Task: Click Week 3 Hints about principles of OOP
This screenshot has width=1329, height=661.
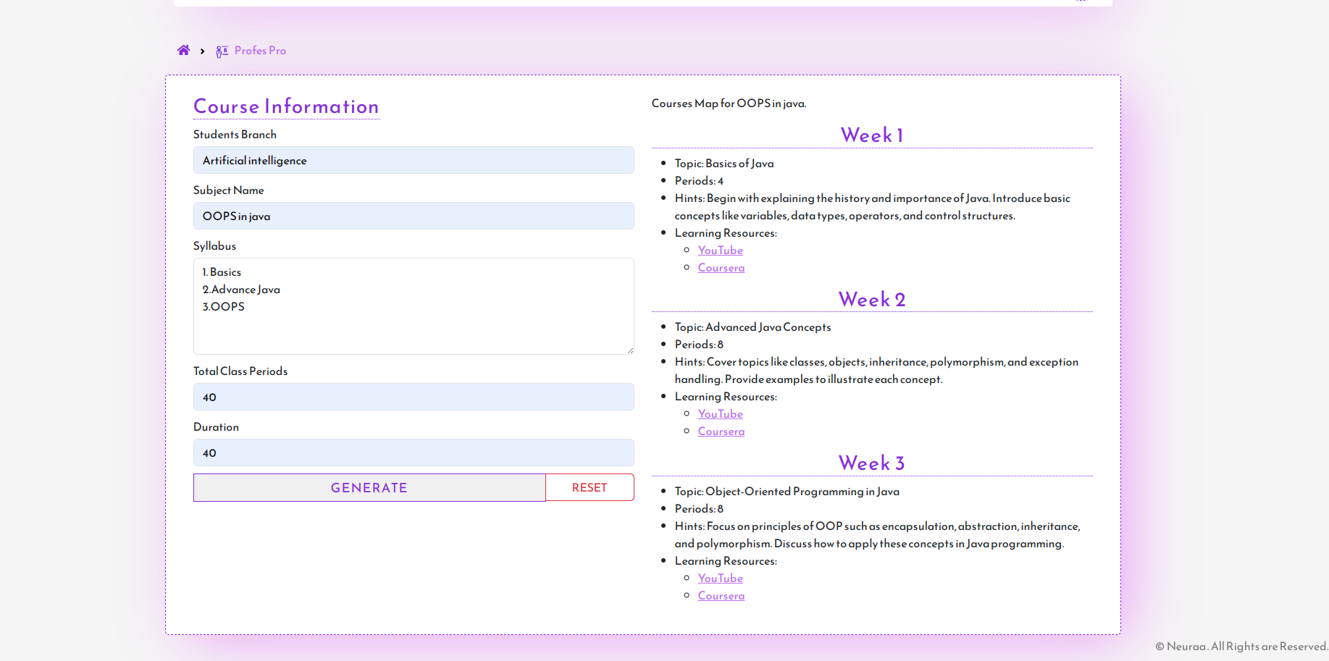Action: (x=878, y=535)
